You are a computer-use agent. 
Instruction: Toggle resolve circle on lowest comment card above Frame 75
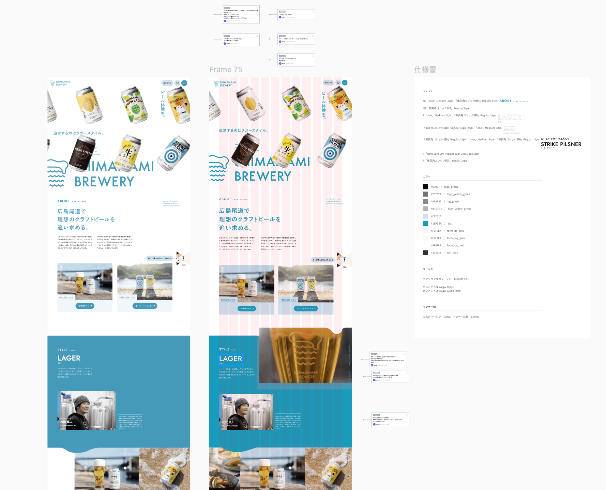[x=312, y=56]
